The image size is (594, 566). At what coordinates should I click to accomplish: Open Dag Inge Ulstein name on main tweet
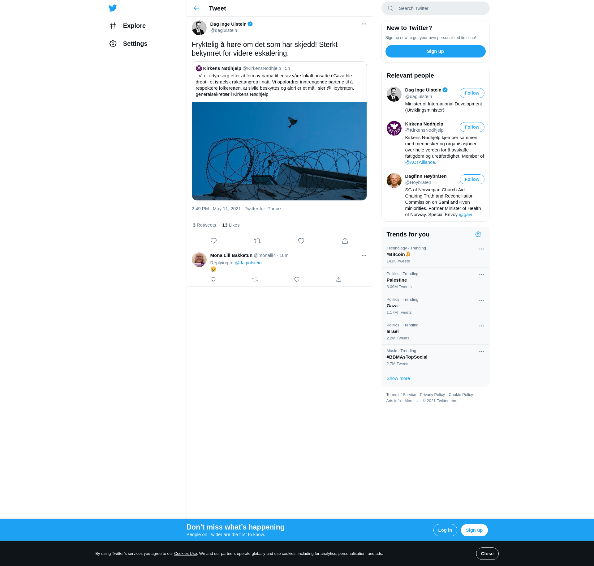click(228, 24)
